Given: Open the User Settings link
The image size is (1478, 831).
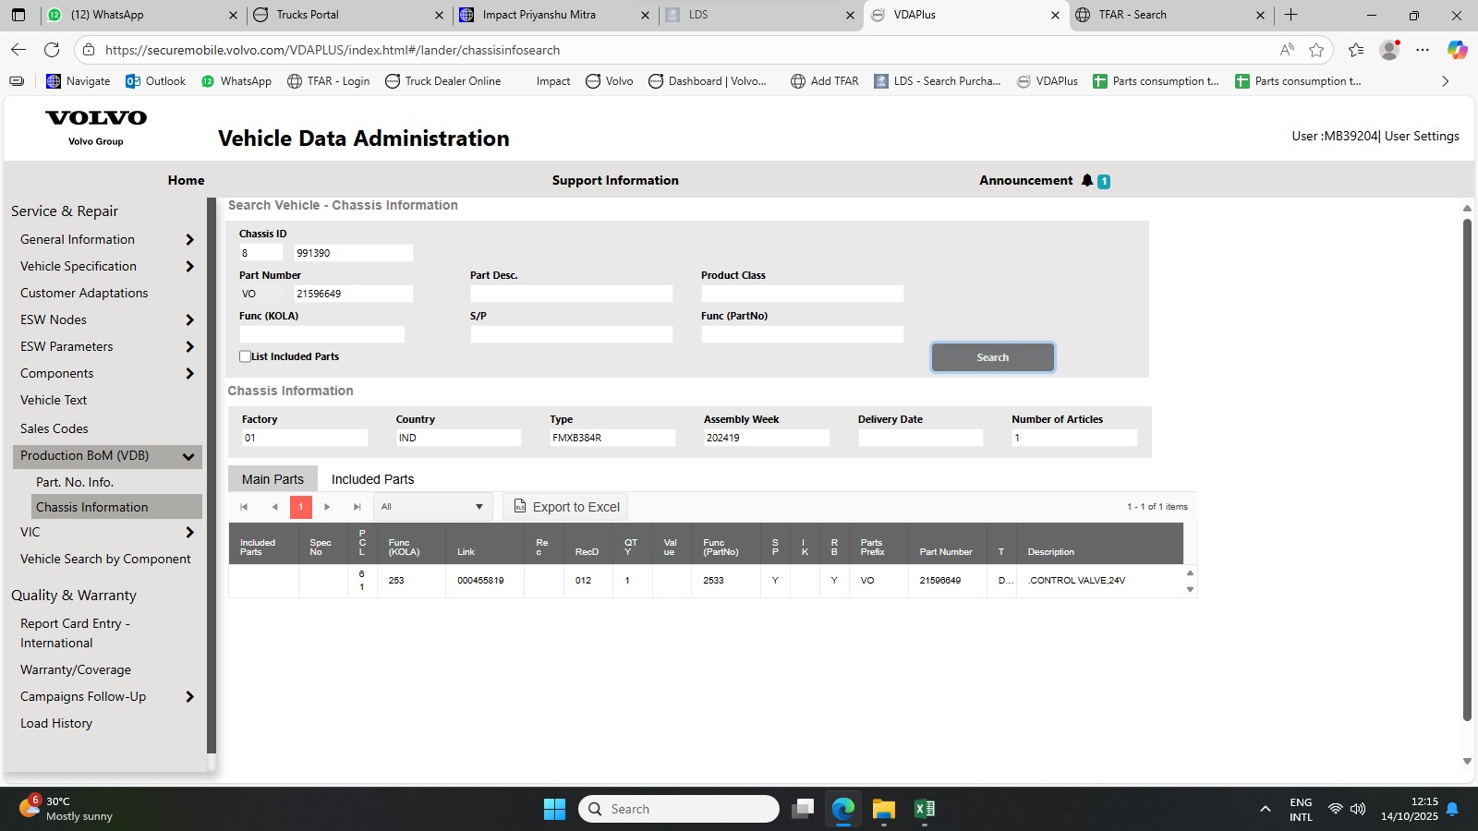Looking at the screenshot, I should tap(1422, 136).
